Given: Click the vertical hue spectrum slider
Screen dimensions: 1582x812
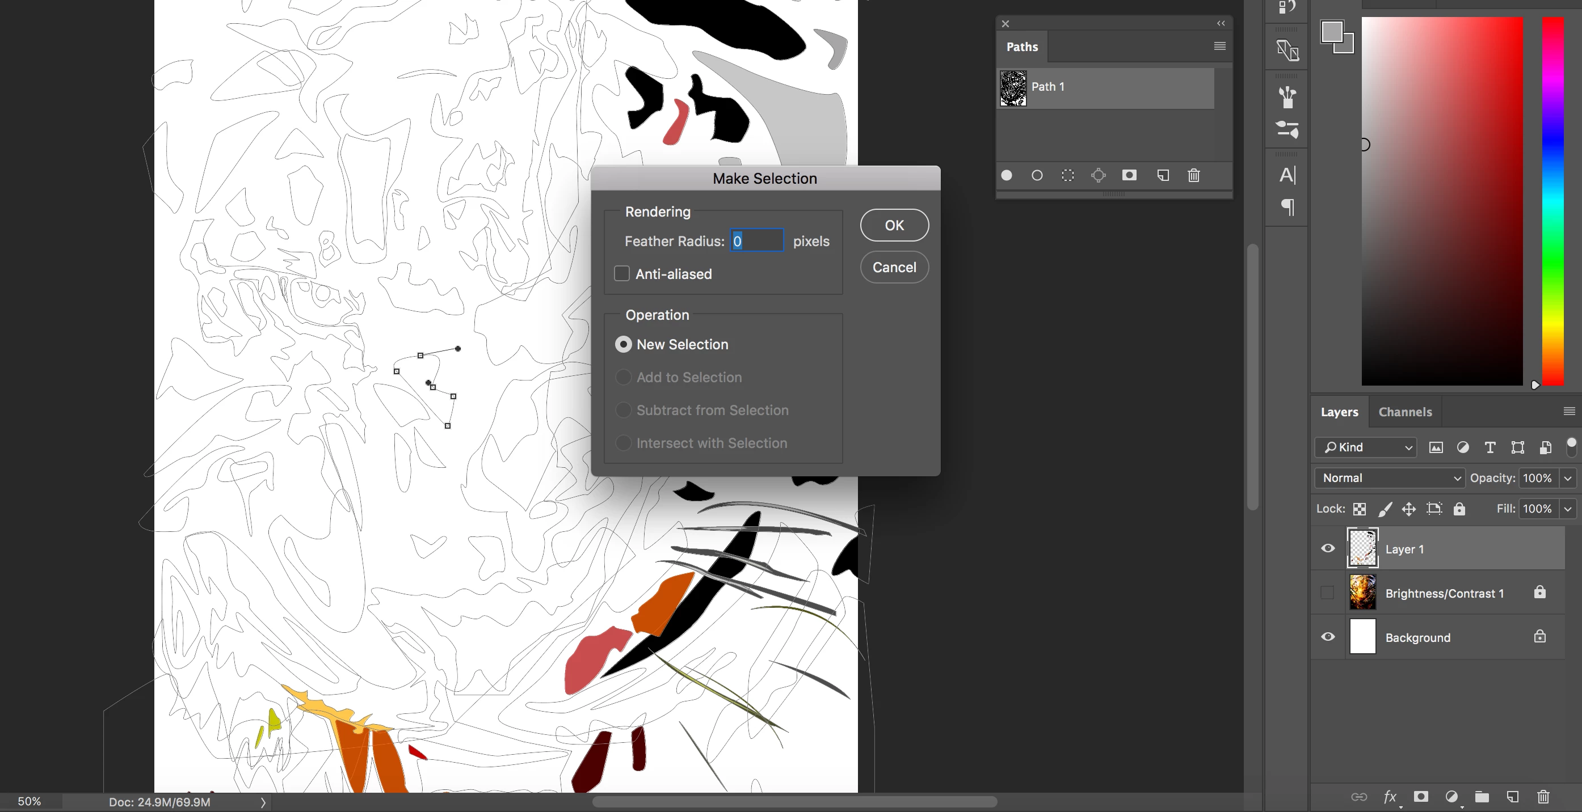Looking at the screenshot, I should (1553, 202).
